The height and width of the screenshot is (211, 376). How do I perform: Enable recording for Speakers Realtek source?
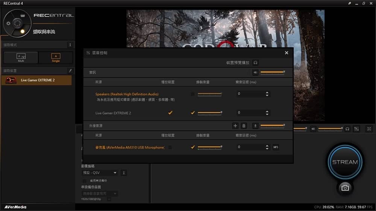click(193, 94)
